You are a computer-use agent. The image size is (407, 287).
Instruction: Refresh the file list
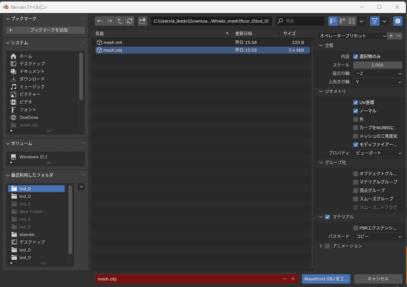(x=130, y=21)
